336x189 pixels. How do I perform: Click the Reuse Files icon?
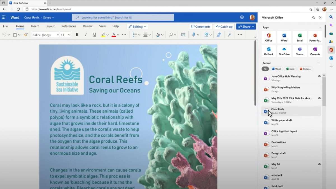(183, 35)
